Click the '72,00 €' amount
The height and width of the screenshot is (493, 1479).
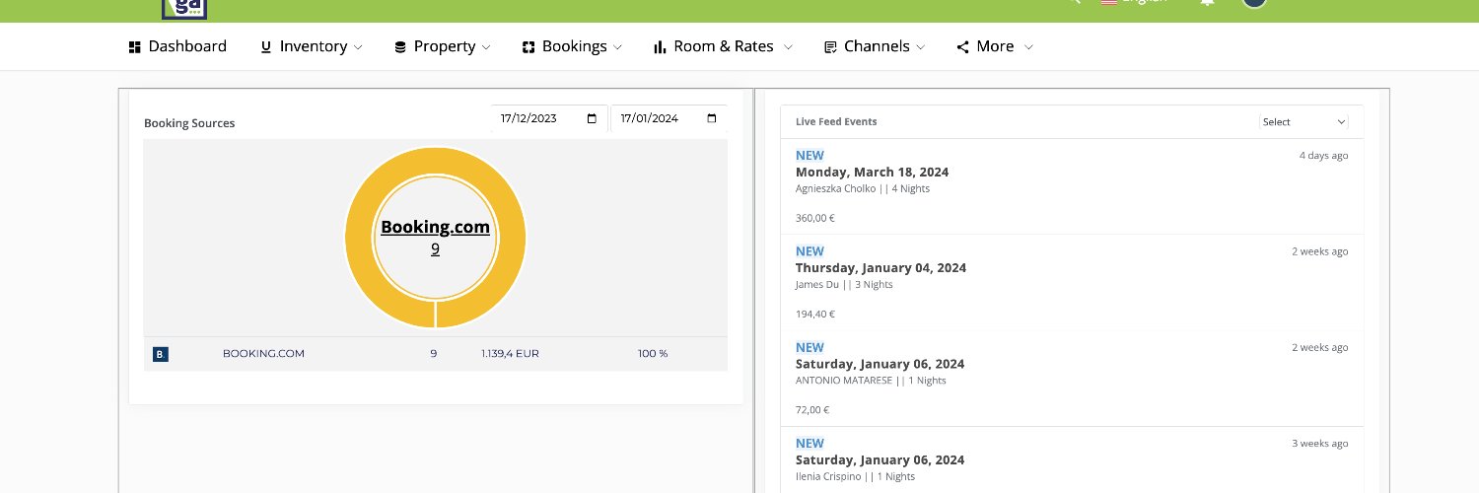click(x=812, y=410)
